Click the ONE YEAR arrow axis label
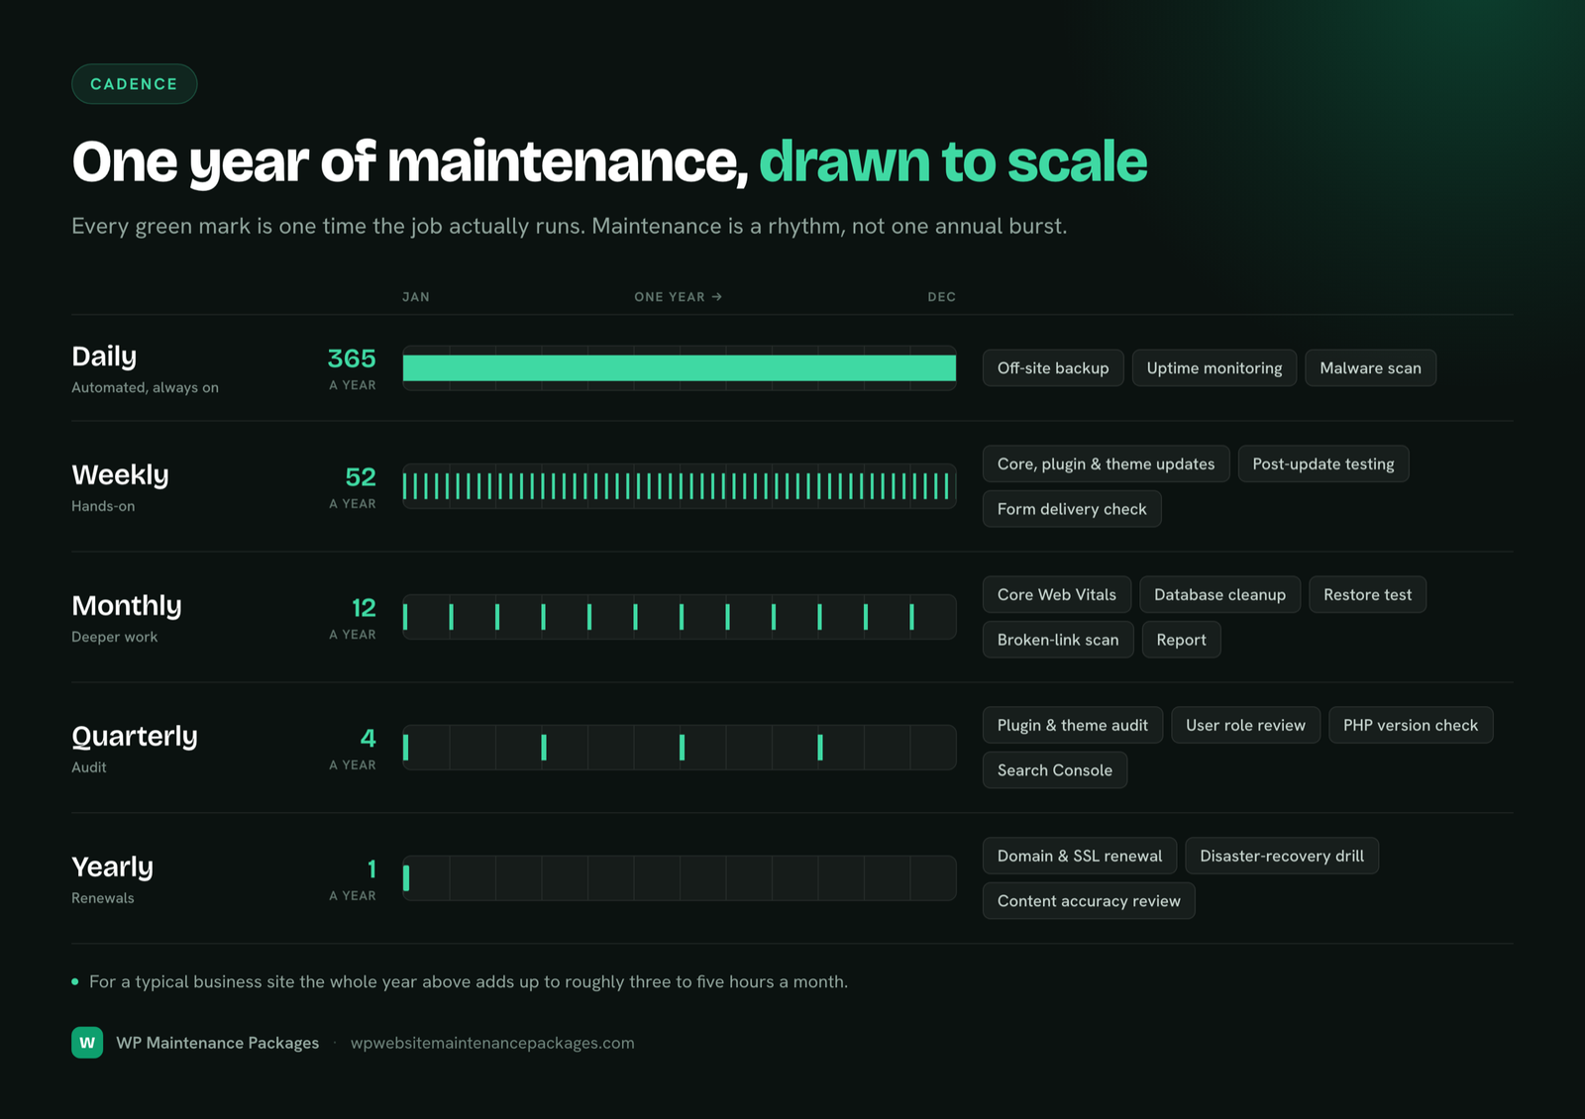 tap(679, 297)
